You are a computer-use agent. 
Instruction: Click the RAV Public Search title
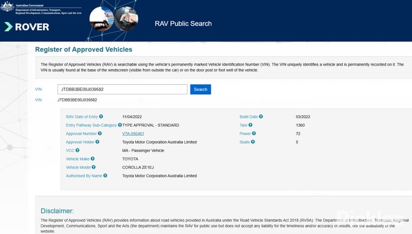coord(183,24)
